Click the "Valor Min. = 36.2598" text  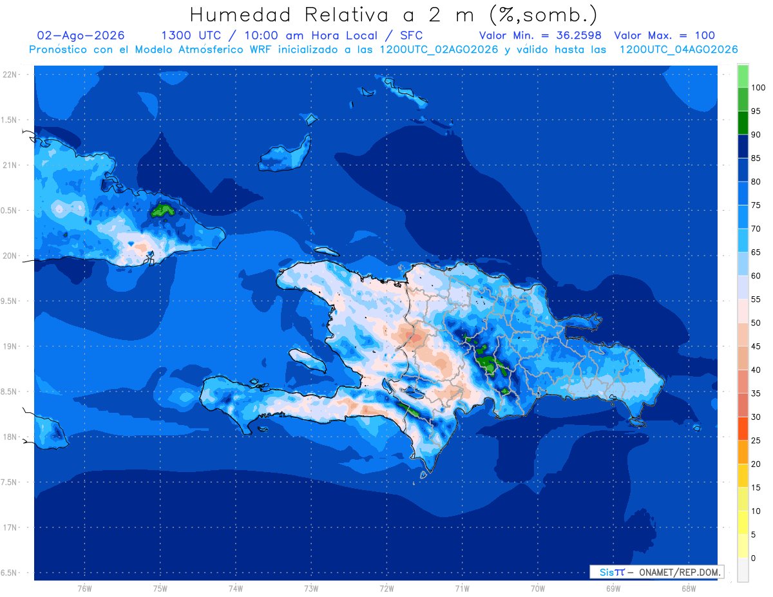pos(540,35)
